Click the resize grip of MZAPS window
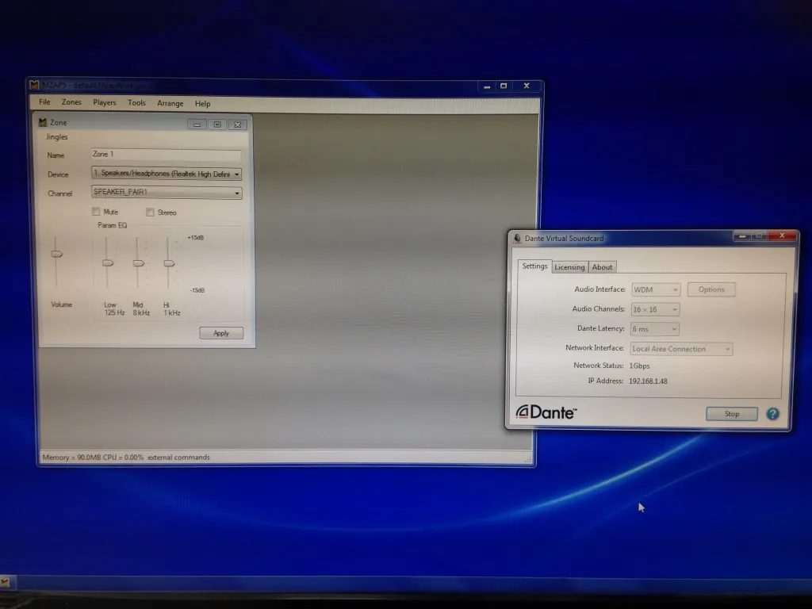Screen dimensions: 812x609 tap(528, 459)
